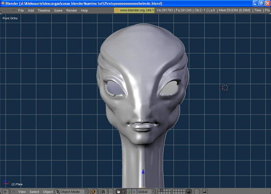Open the Object Mode dropdown

point(72,191)
